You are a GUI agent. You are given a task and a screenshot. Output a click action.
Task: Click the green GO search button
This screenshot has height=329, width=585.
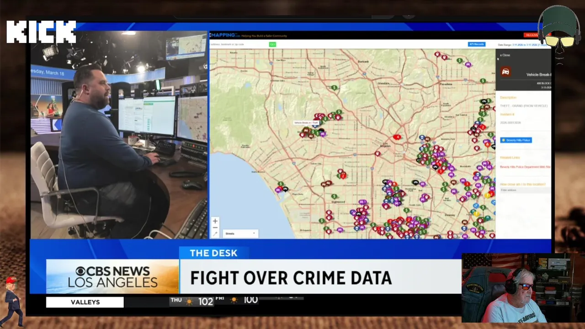(x=272, y=44)
